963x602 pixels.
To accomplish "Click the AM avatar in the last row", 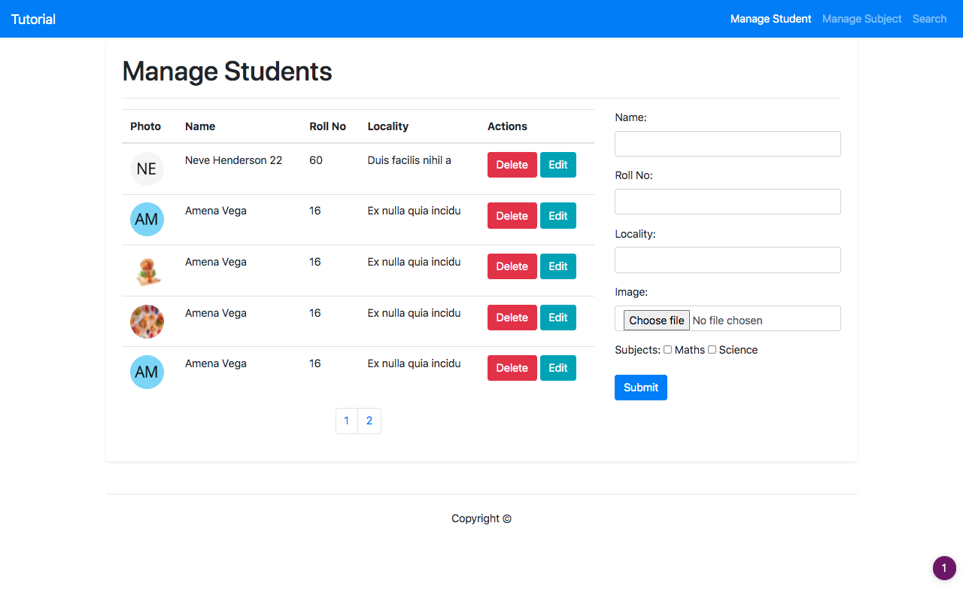I will 147,372.
